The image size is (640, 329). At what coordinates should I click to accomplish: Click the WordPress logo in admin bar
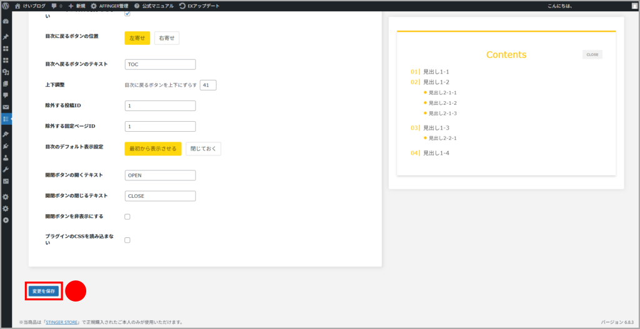6,6
